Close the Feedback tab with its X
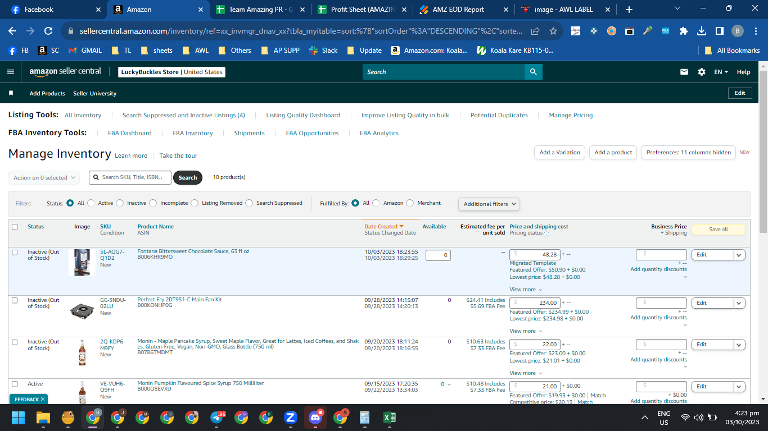The width and height of the screenshot is (768, 431). (x=42, y=400)
